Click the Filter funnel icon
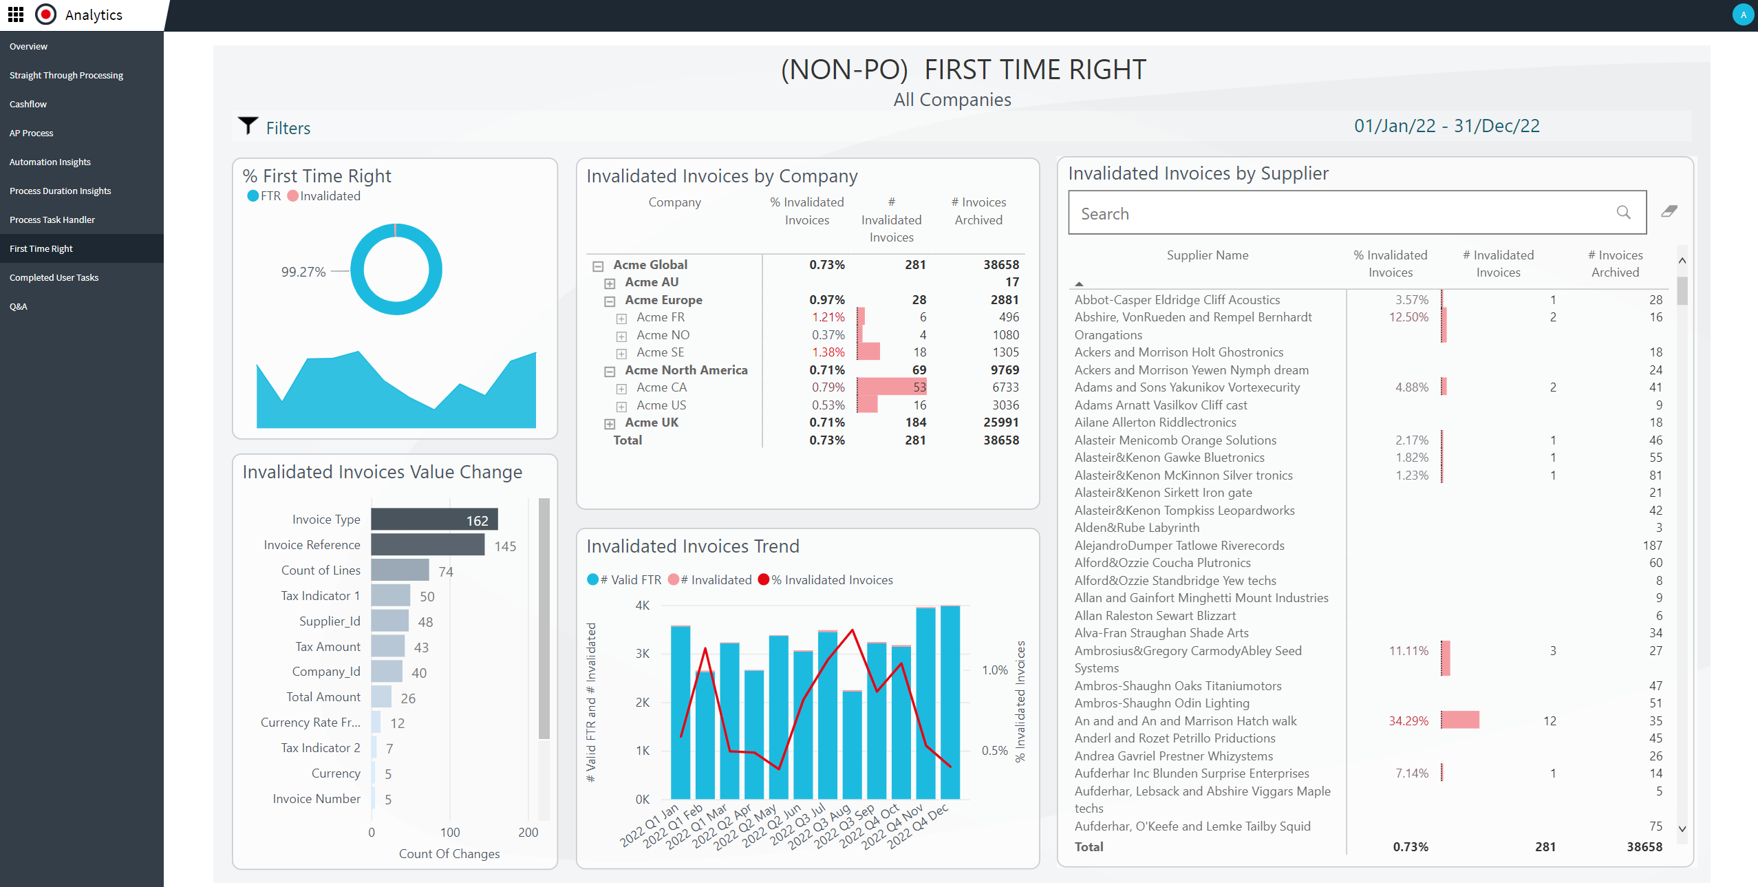 246,127
